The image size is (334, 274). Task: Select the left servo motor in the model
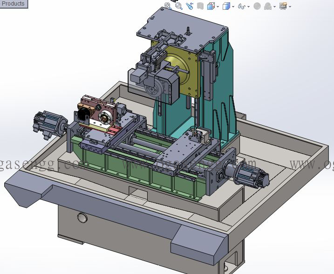click(x=48, y=124)
